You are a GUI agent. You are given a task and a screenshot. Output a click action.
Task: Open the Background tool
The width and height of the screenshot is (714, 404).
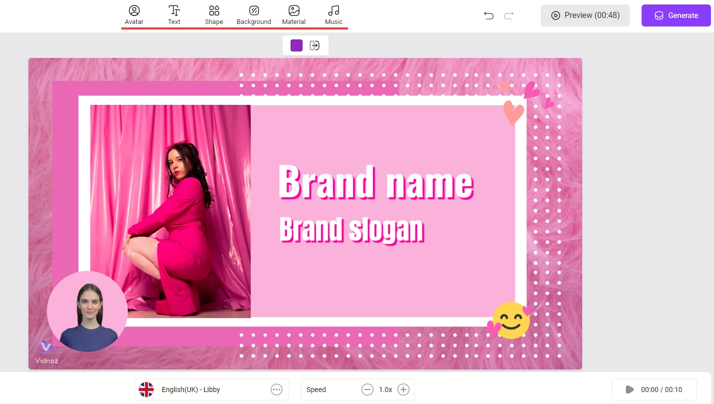[x=254, y=14]
